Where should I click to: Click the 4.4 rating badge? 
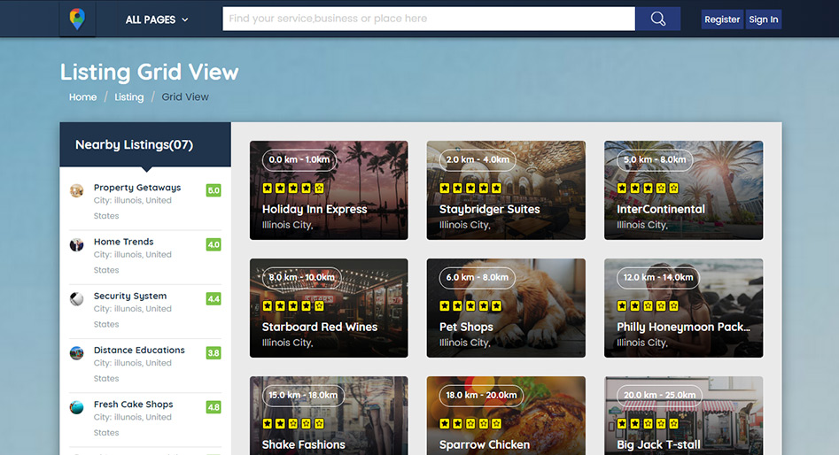[x=214, y=299]
